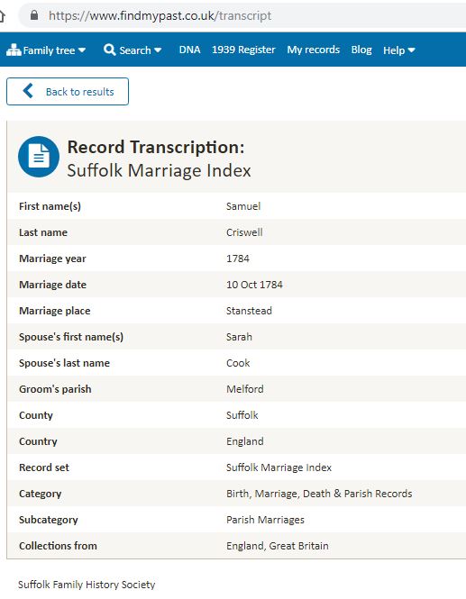This screenshot has width=466, height=599.
Task: Click the last name value Criswell
Action: tap(244, 232)
